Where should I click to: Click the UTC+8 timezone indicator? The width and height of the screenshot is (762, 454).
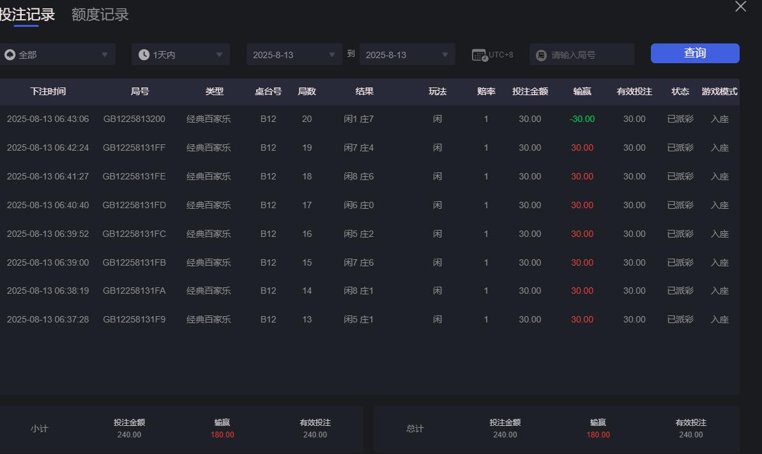pyautogui.click(x=501, y=54)
